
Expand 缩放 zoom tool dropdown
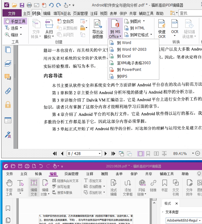pos(21,35)
